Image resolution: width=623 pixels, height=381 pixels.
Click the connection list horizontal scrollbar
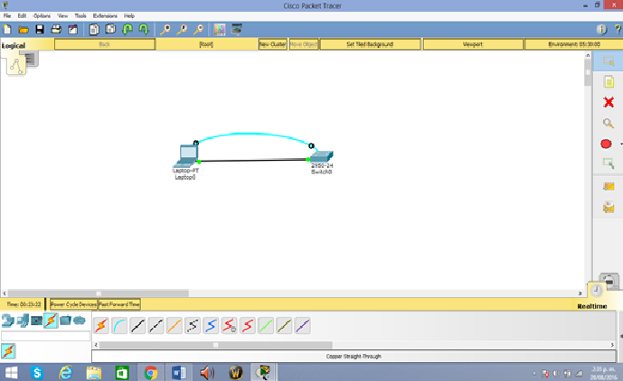pos(215,345)
